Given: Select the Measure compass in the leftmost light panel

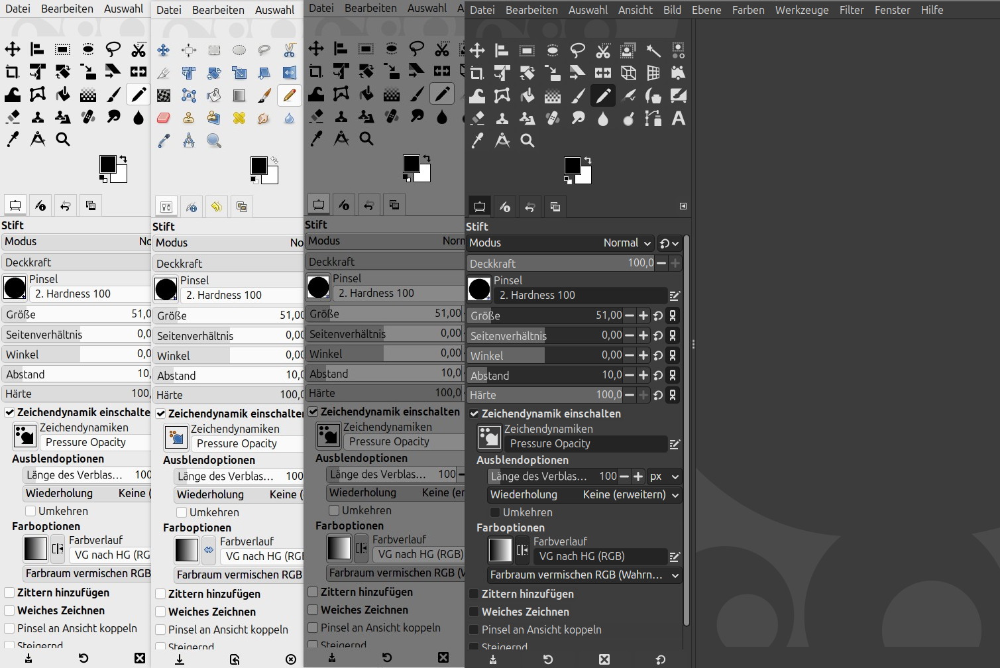Looking at the screenshot, I should (x=38, y=139).
